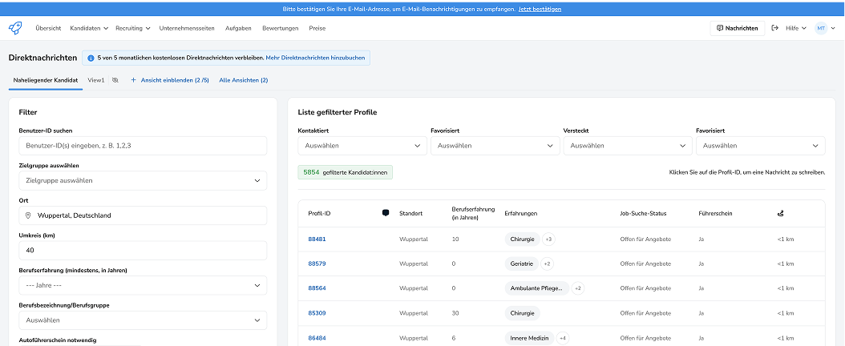
Task: Click the info icon in the Direktnachrichten notice
Action: (x=91, y=58)
